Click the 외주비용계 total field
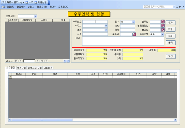The image size is (185, 128). click(x=97, y=50)
